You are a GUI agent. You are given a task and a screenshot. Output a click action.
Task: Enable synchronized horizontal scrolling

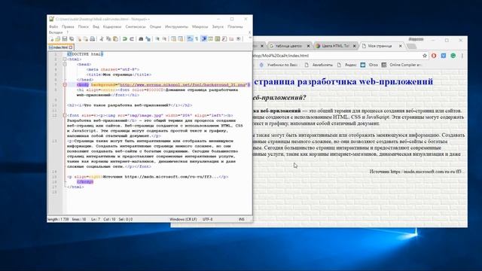tap(181, 38)
